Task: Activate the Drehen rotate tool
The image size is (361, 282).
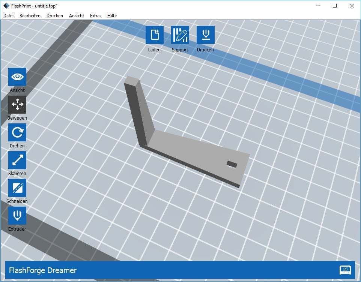Action: [x=17, y=132]
